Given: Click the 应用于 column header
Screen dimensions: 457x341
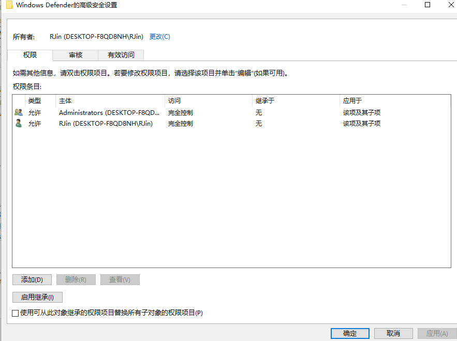Looking at the screenshot, I should 395,101.
